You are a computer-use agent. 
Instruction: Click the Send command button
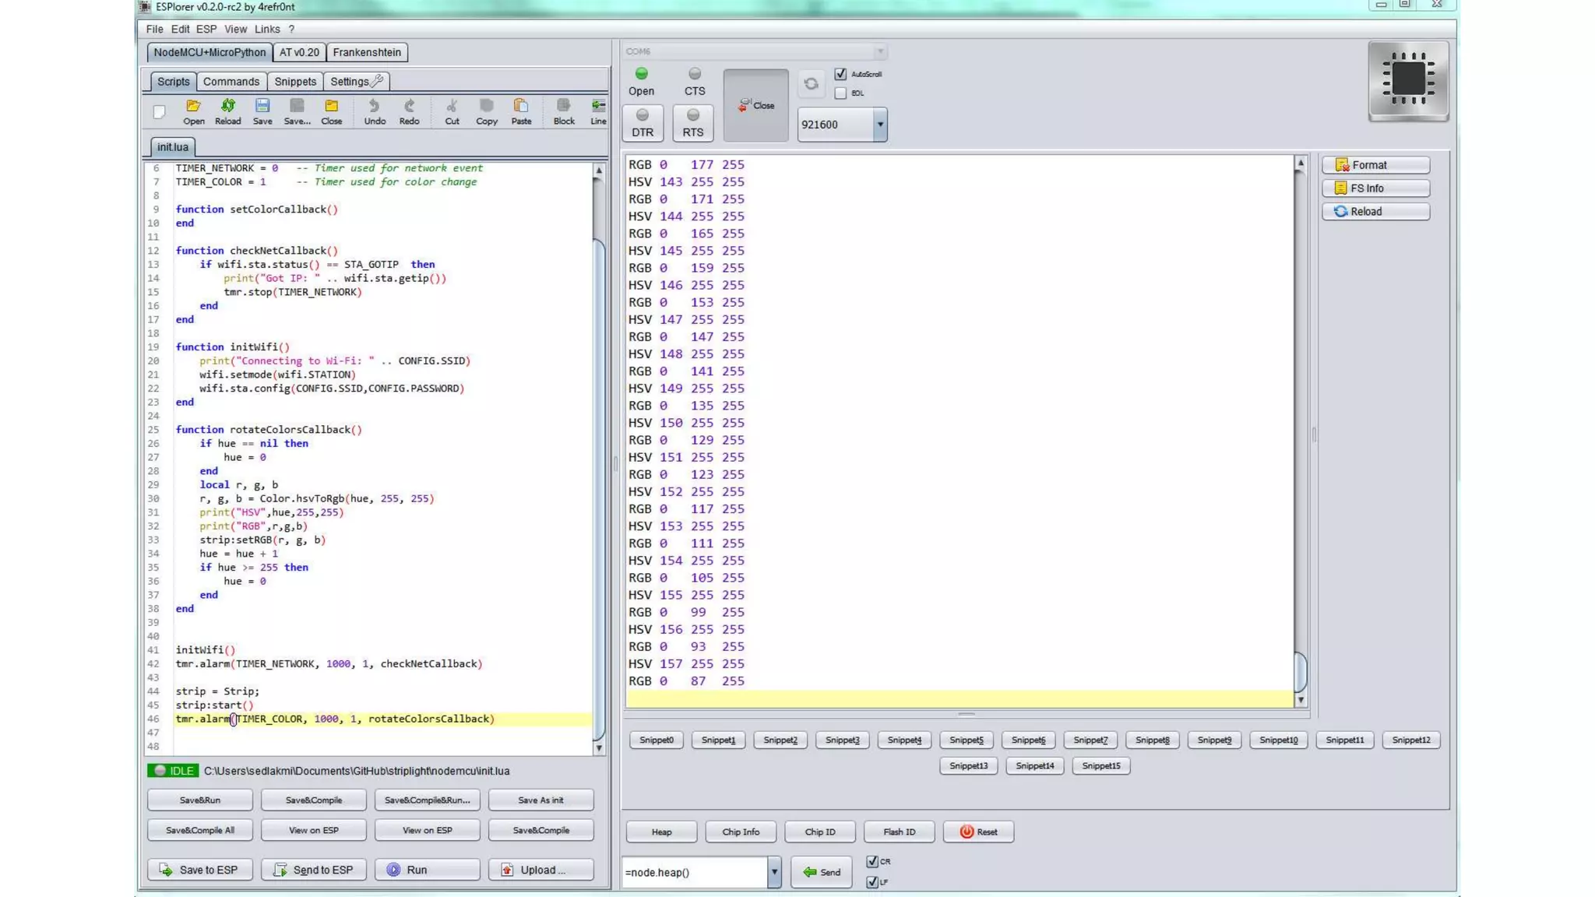coord(822,872)
